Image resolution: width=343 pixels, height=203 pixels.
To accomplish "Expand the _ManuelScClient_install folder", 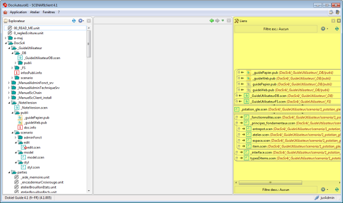I will click(9, 98).
